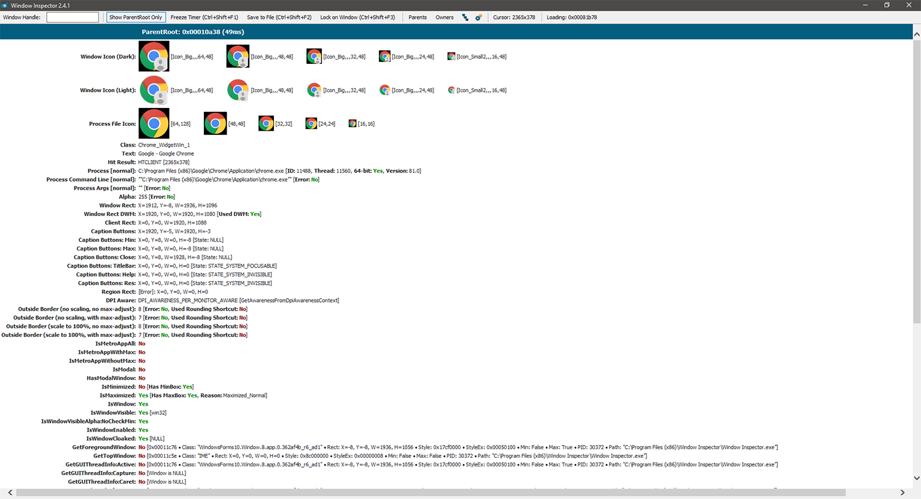Toggle Lock on Window
Screen dimensions: 921x499
click(357, 17)
